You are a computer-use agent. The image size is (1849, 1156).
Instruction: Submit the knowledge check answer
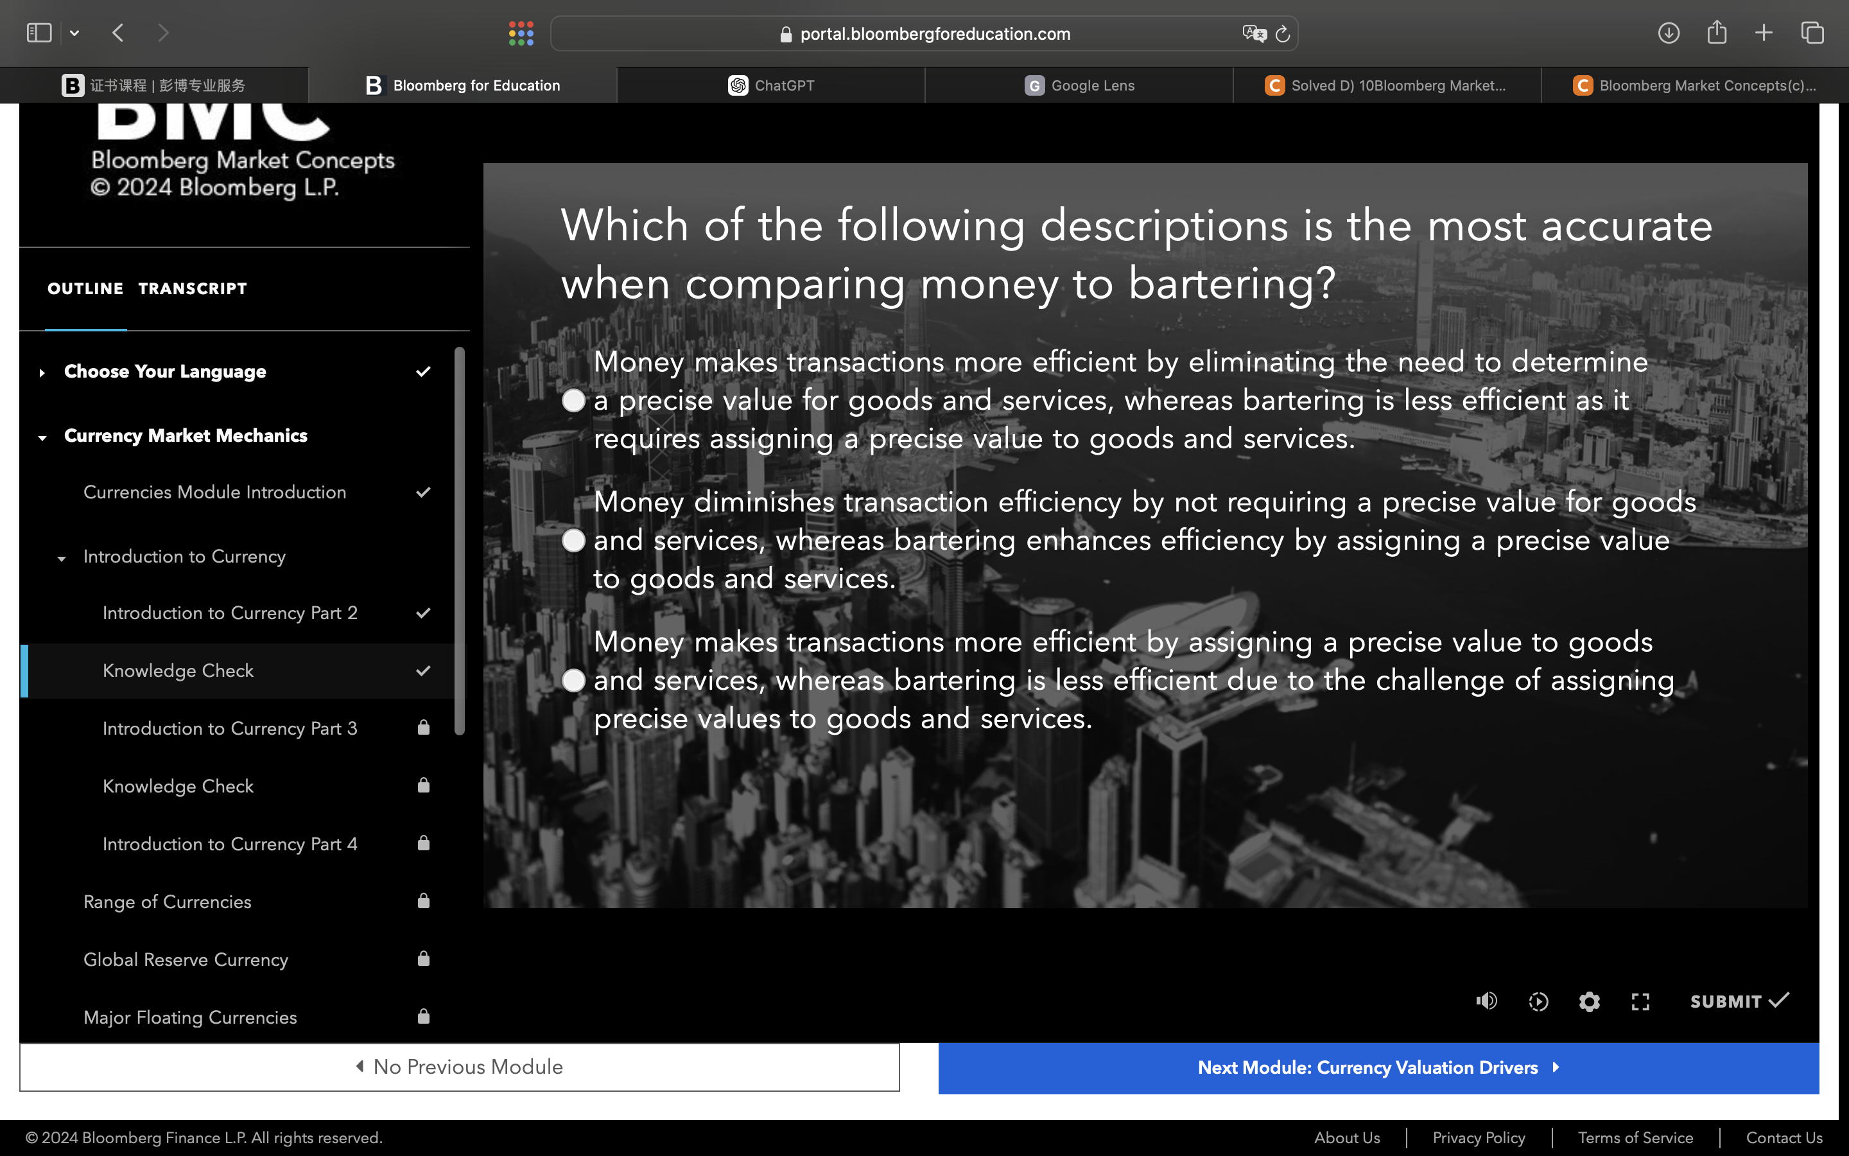coord(1740,1000)
